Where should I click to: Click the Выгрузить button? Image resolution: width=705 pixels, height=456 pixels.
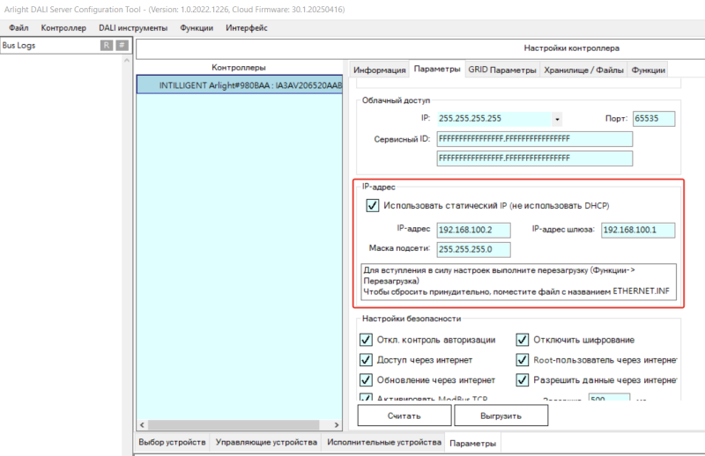[x=501, y=416]
